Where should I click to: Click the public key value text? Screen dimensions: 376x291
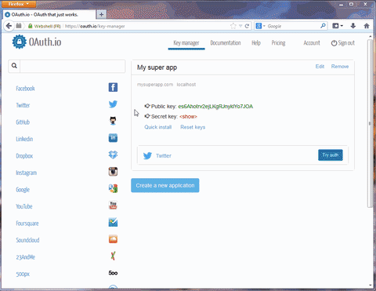pos(215,107)
